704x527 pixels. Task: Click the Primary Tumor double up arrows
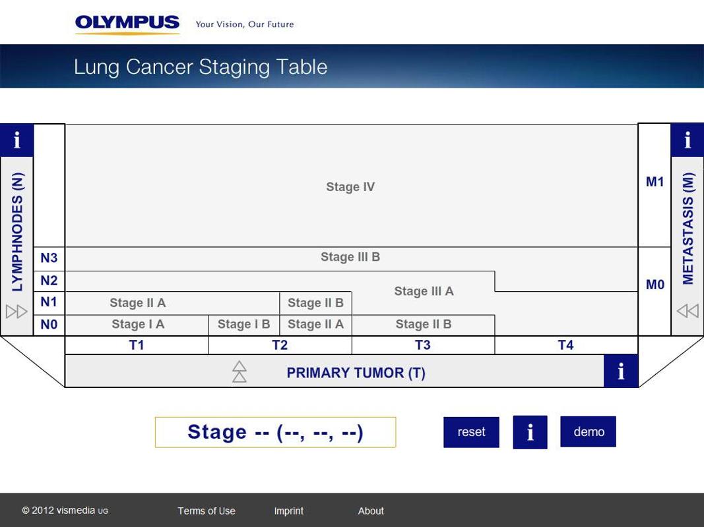pyautogui.click(x=240, y=372)
